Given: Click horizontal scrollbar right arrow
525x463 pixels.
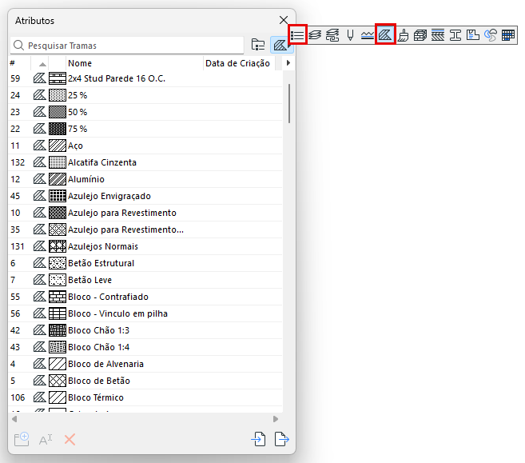Looking at the screenshot, I should coord(276,419).
